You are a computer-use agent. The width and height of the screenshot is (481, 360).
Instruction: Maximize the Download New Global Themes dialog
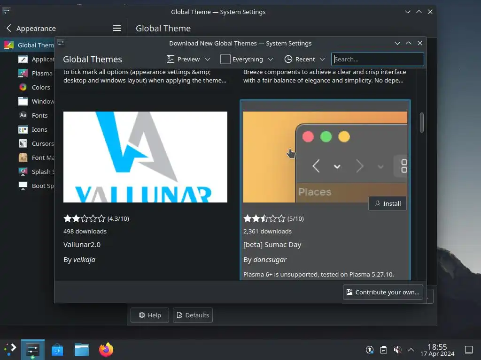coord(409,43)
